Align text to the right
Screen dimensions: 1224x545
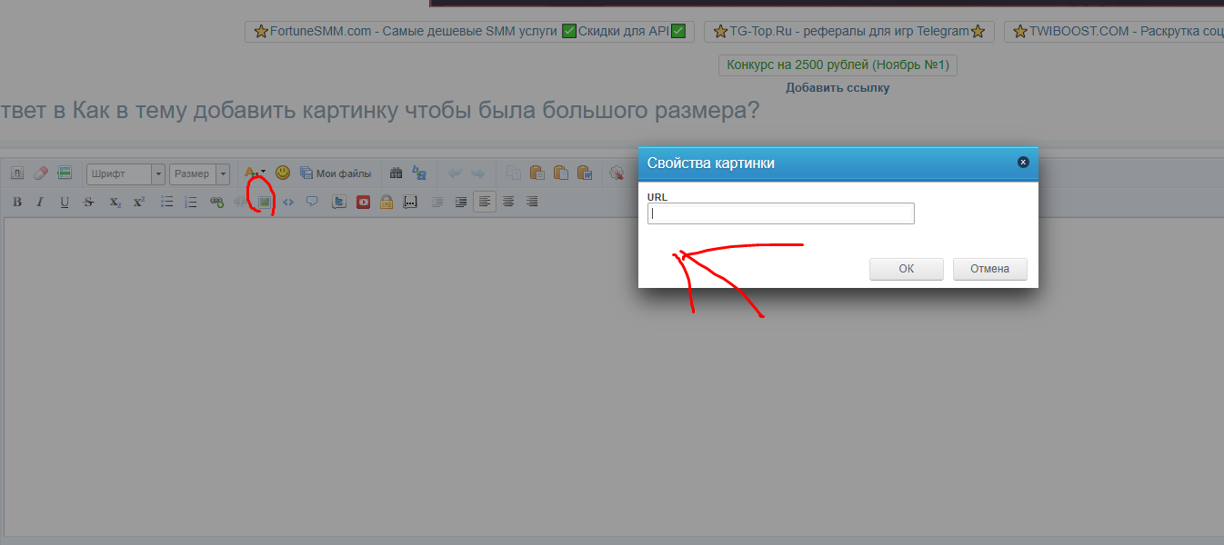coord(533,202)
